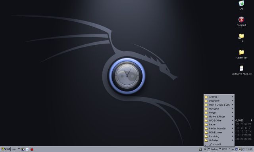
Task: Click the calendar tray icon near clock
Action: [x=240, y=149]
